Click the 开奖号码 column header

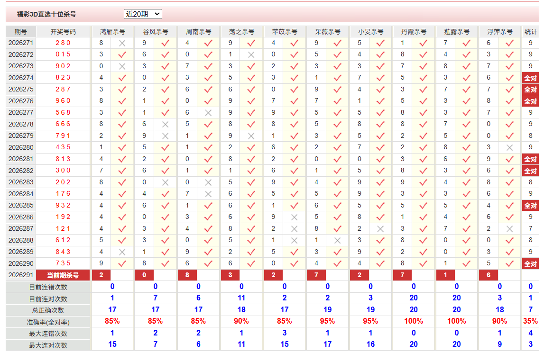(63, 32)
